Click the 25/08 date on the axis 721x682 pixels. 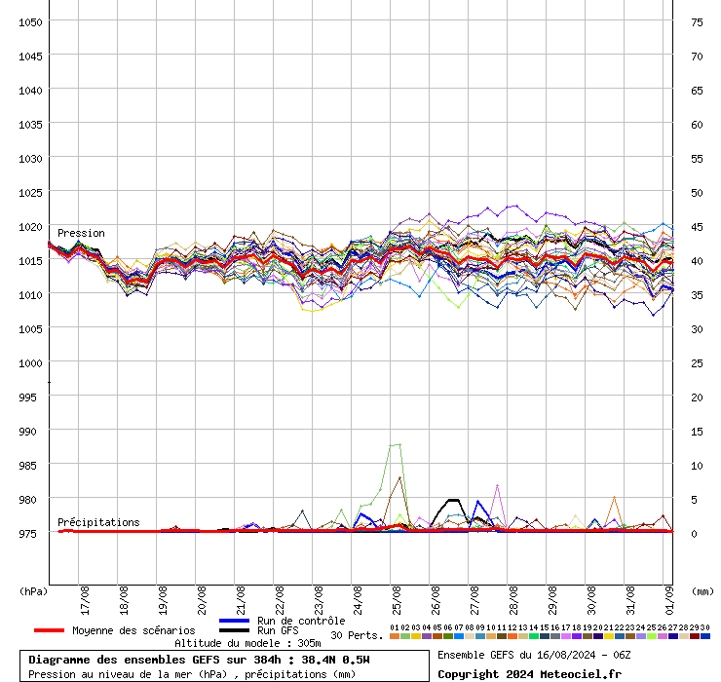(x=397, y=596)
